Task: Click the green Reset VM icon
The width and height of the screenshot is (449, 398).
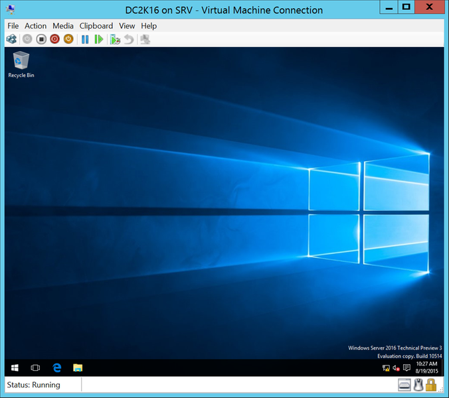Action: [x=99, y=39]
